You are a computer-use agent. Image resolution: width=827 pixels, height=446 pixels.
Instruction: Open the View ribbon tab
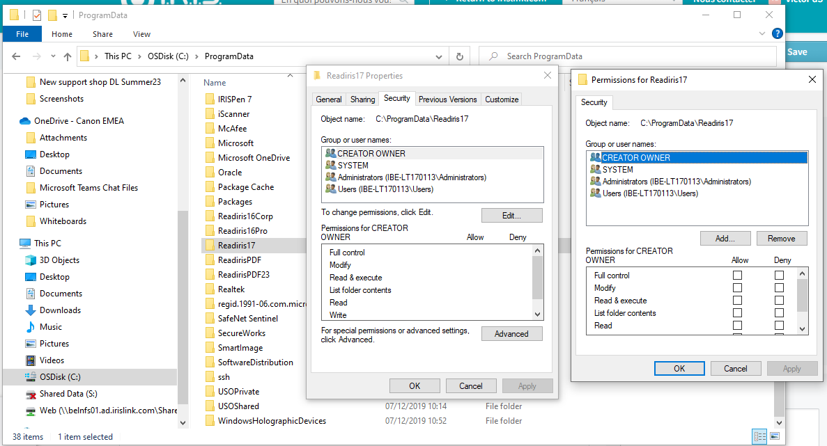141,34
